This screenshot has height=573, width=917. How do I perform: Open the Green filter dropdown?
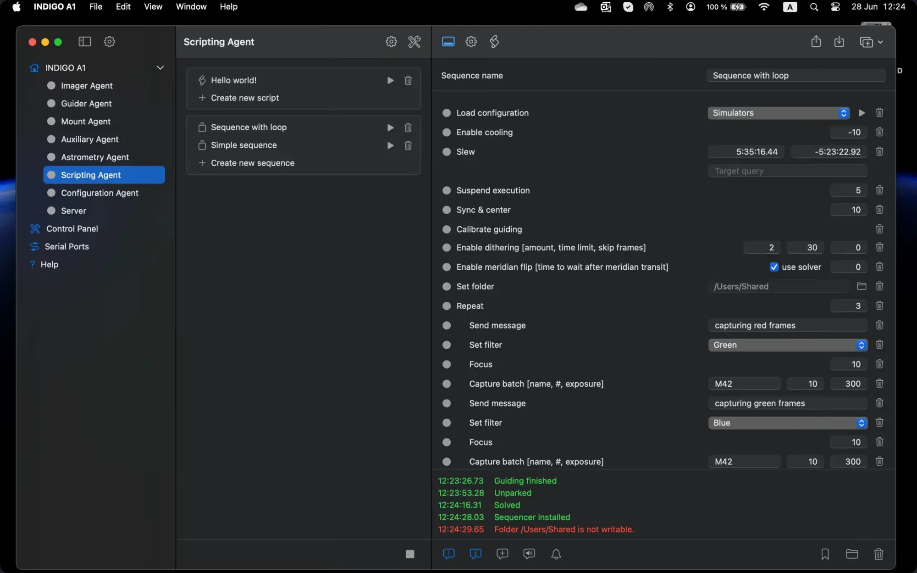point(787,345)
